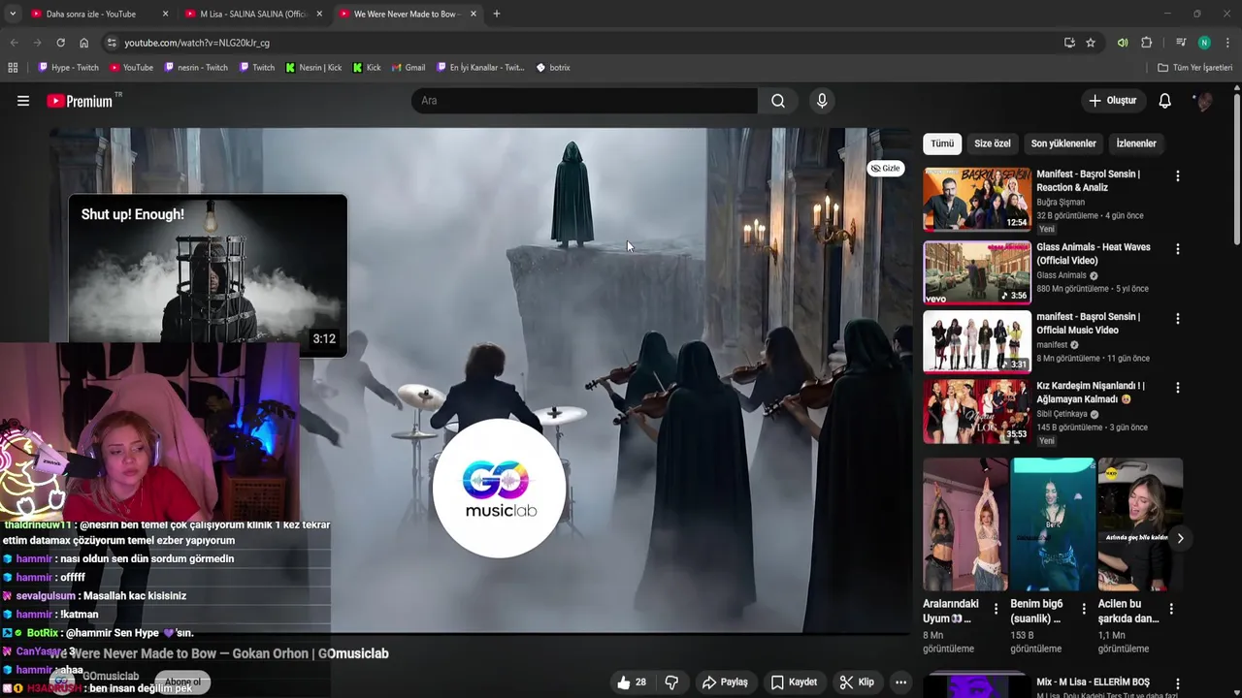
Task: Open the media control icon in the toolbar
Action: [x=1181, y=43]
